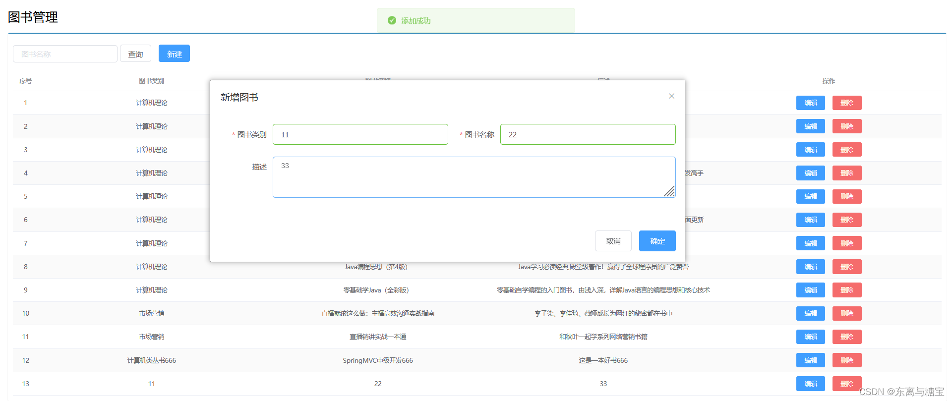Image resolution: width=952 pixels, height=401 pixels.
Task: Click 零基础学Java（全彩版）name cell
Action: (x=376, y=290)
